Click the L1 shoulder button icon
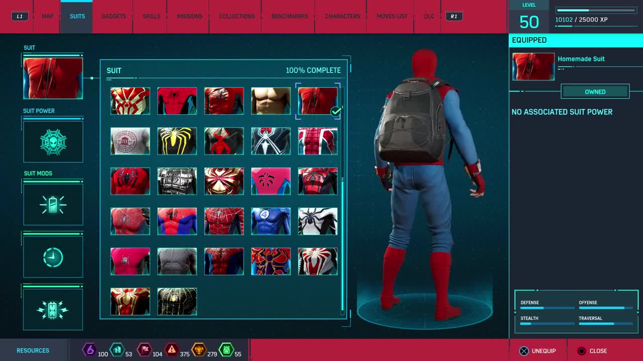 click(20, 17)
